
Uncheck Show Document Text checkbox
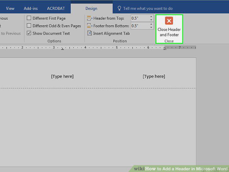(x=29, y=33)
